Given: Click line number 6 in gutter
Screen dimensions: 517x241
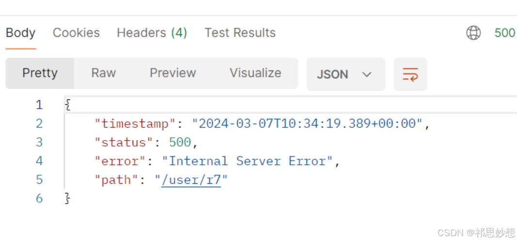Looking at the screenshot, I should click(x=39, y=198).
